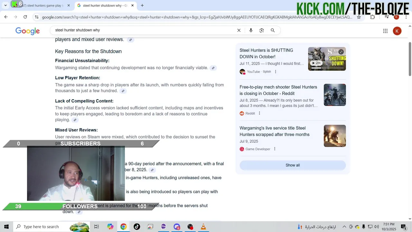
Task: Click the Windows taskbar search box
Action: [x=51, y=227]
